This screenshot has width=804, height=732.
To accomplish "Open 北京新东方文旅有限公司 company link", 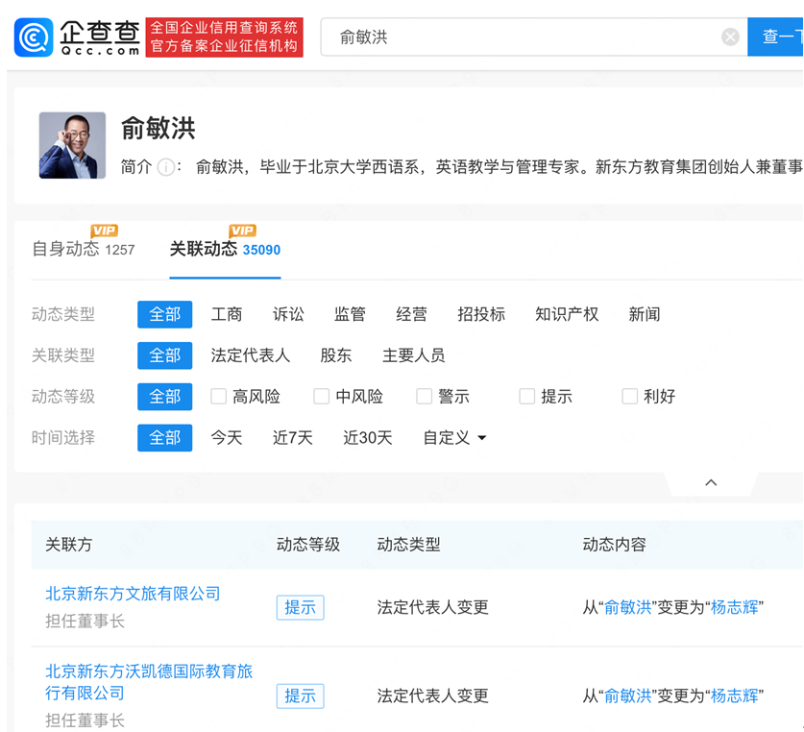I will coord(133,594).
